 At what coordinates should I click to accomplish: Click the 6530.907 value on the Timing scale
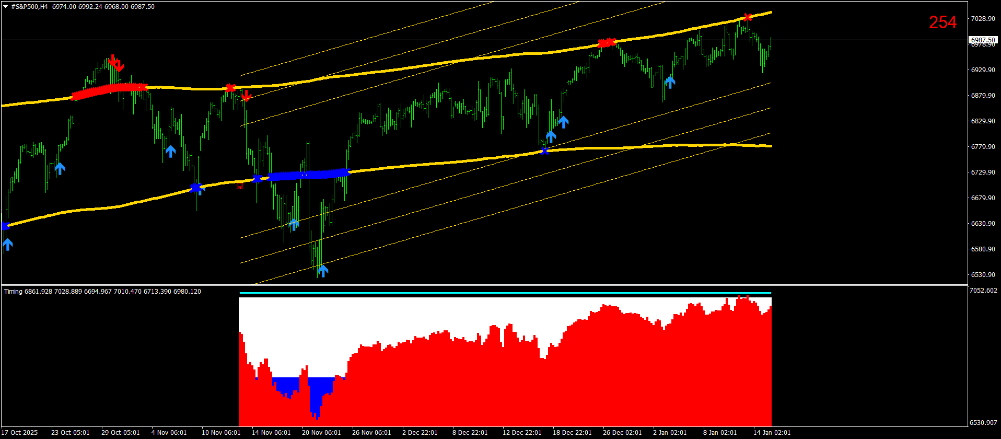[983, 422]
